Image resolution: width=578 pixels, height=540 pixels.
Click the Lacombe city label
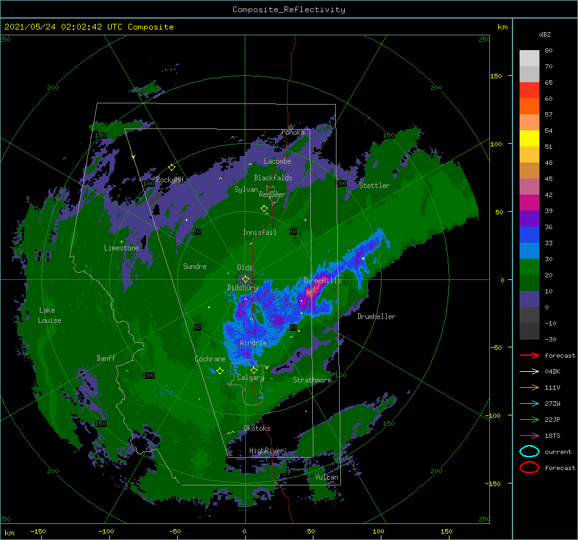[x=277, y=161]
